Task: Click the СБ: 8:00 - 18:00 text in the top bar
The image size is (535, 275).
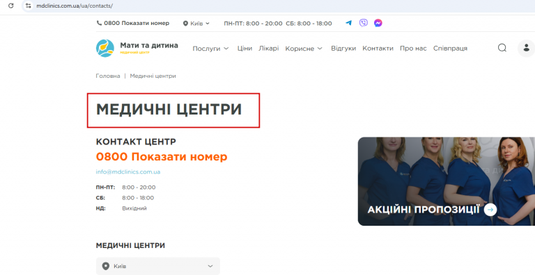Action: tap(309, 24)
